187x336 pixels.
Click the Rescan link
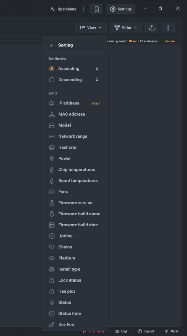pyautogui.click(x=170, y=41)
